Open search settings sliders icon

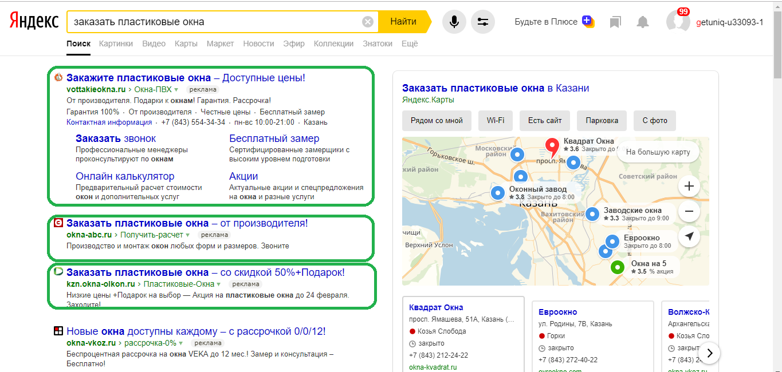click(x=482, y=22)
